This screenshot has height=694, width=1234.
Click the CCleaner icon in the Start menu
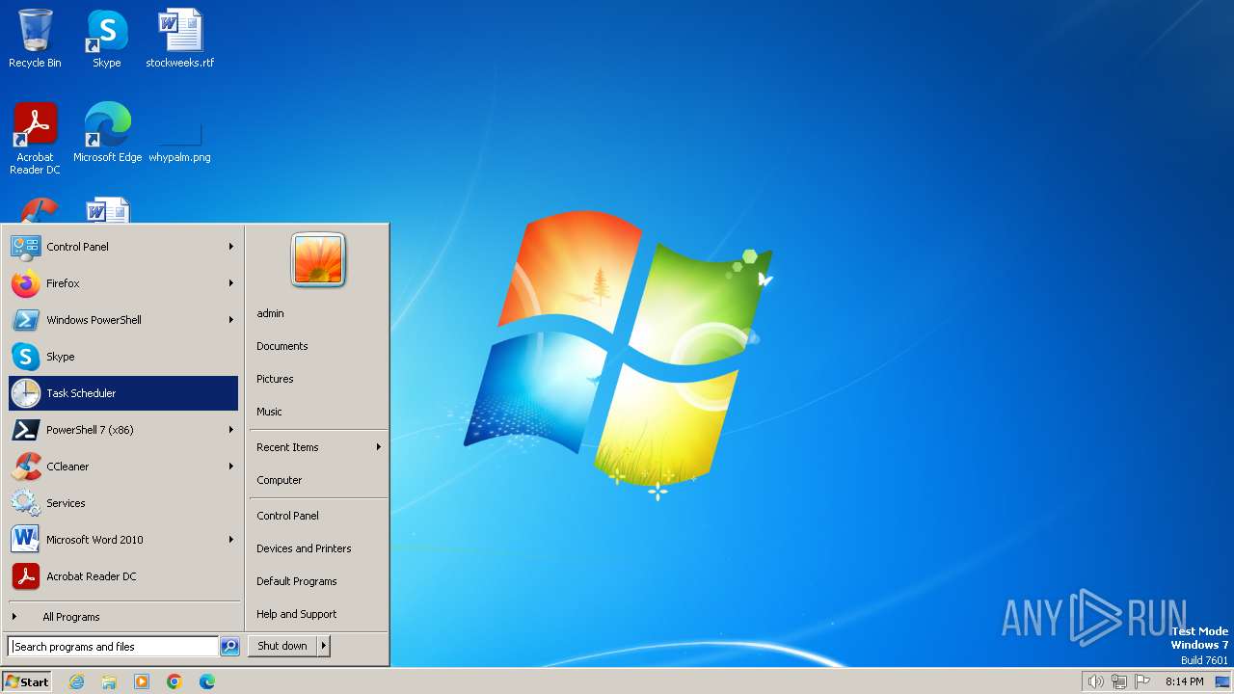point(25,467)
